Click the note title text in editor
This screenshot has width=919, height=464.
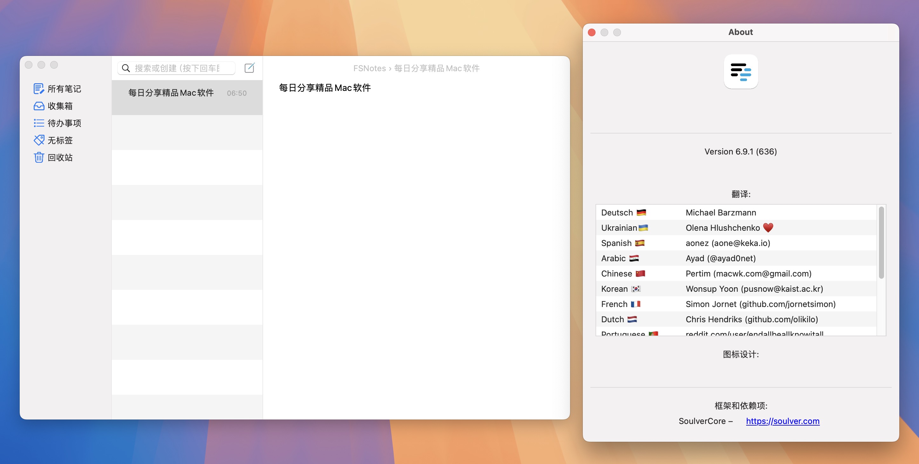coord(325,88)
